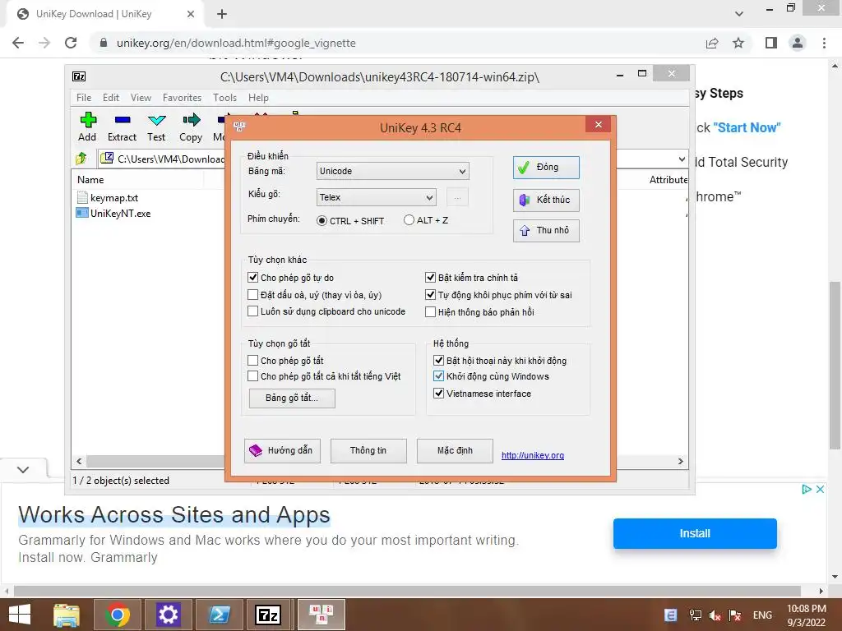Image resolution: width=842 pixels, height=631 pixels.
Task: Open the Bảng mã Unicode dropdown
Action: (x=392, y=171)
